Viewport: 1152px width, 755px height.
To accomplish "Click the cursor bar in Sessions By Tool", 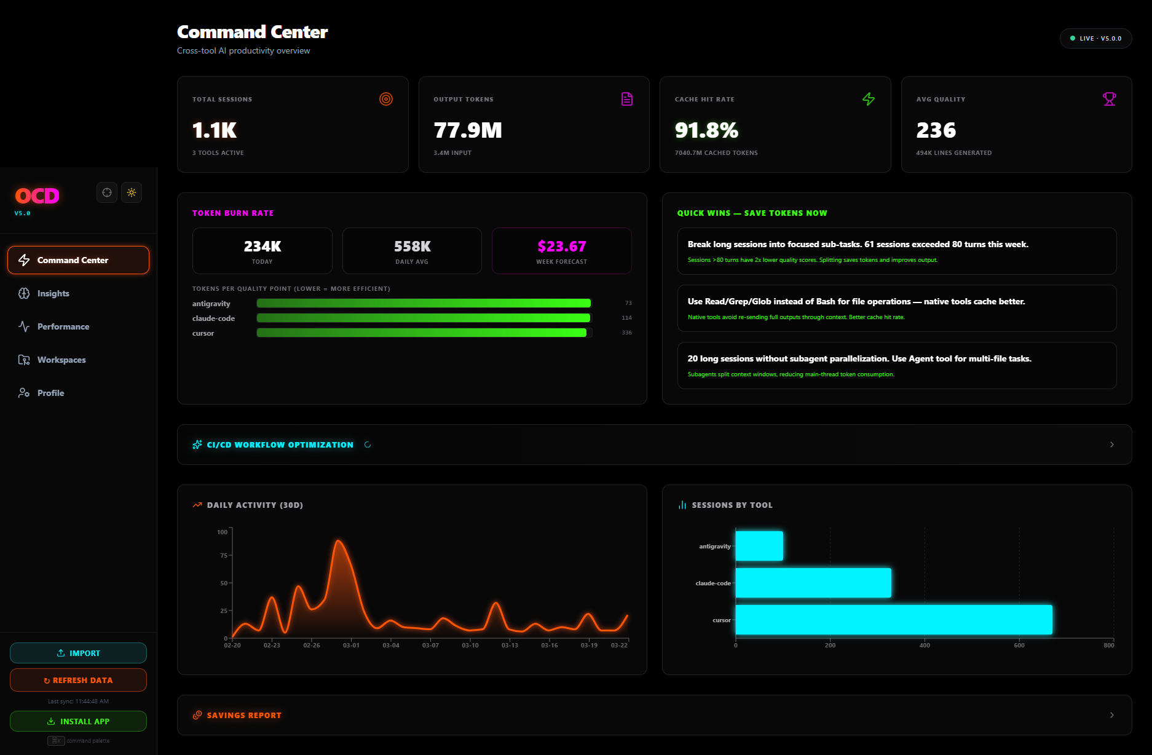I will [x=894, y=620].
